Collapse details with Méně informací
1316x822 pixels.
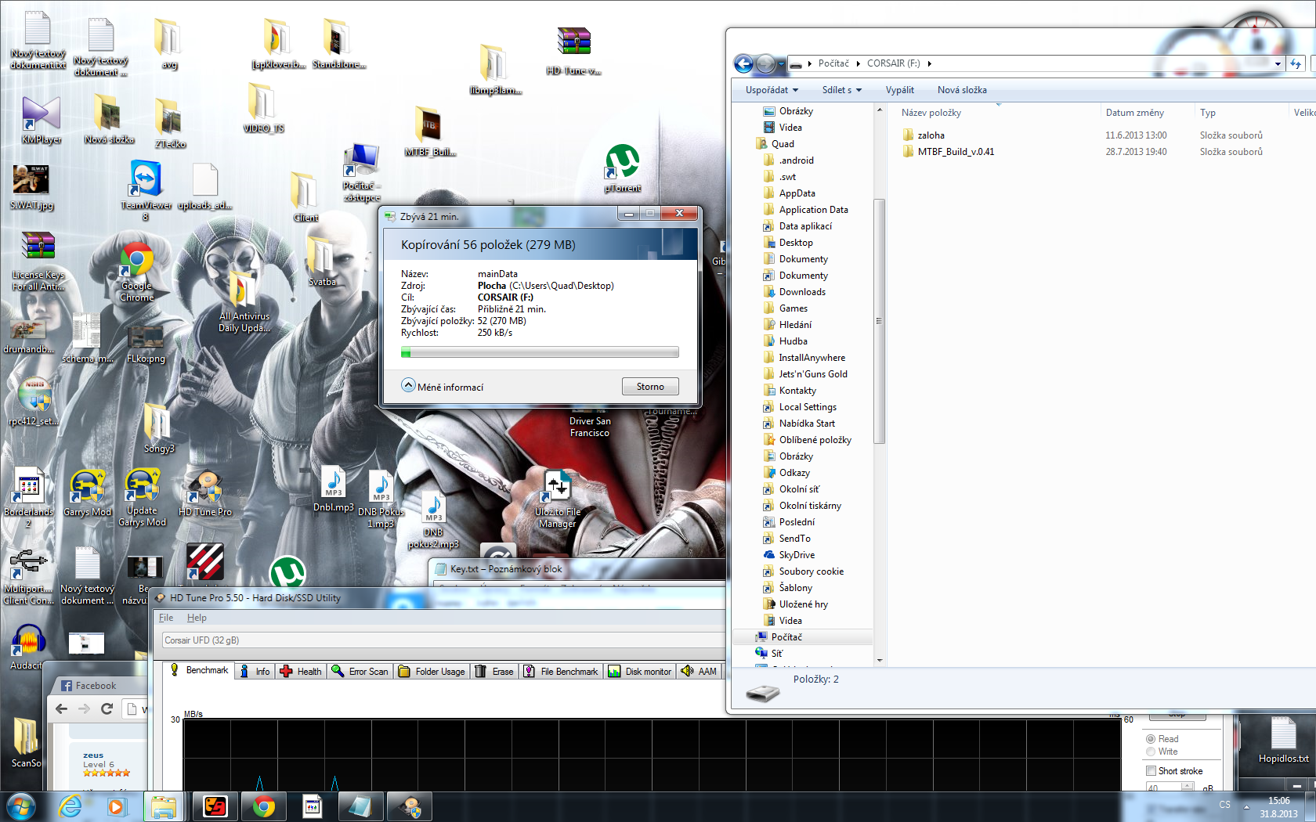(x=443, y=386)
